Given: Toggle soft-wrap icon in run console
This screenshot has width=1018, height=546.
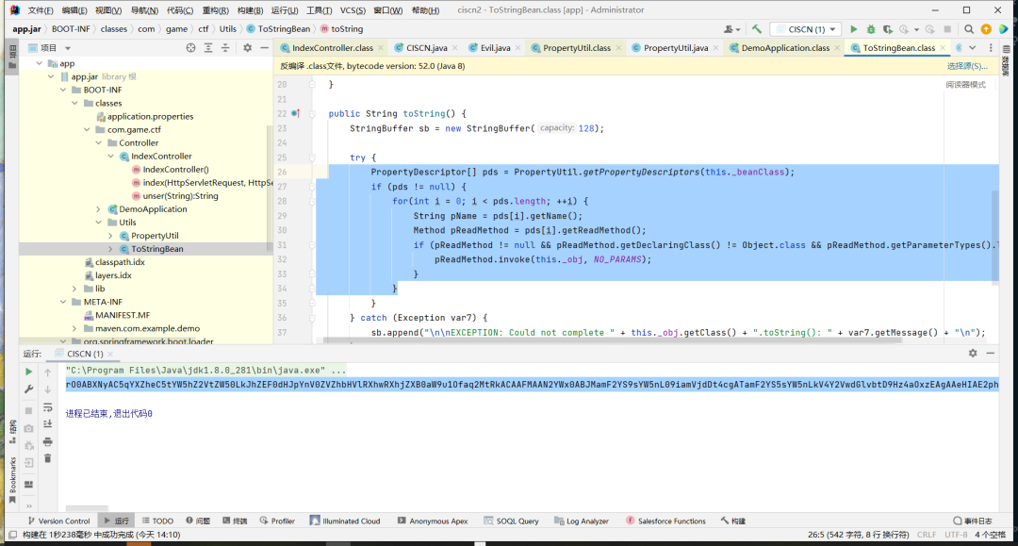Looking at the screenshot, I should click(47, 407).
